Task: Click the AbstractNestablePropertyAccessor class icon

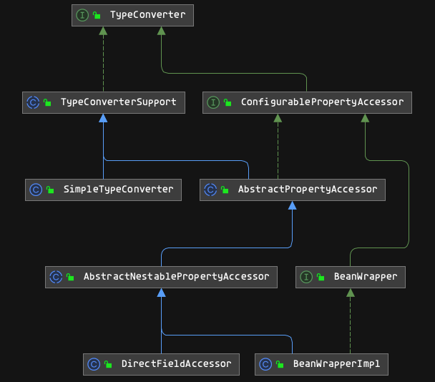Action: tap(56, 276)
